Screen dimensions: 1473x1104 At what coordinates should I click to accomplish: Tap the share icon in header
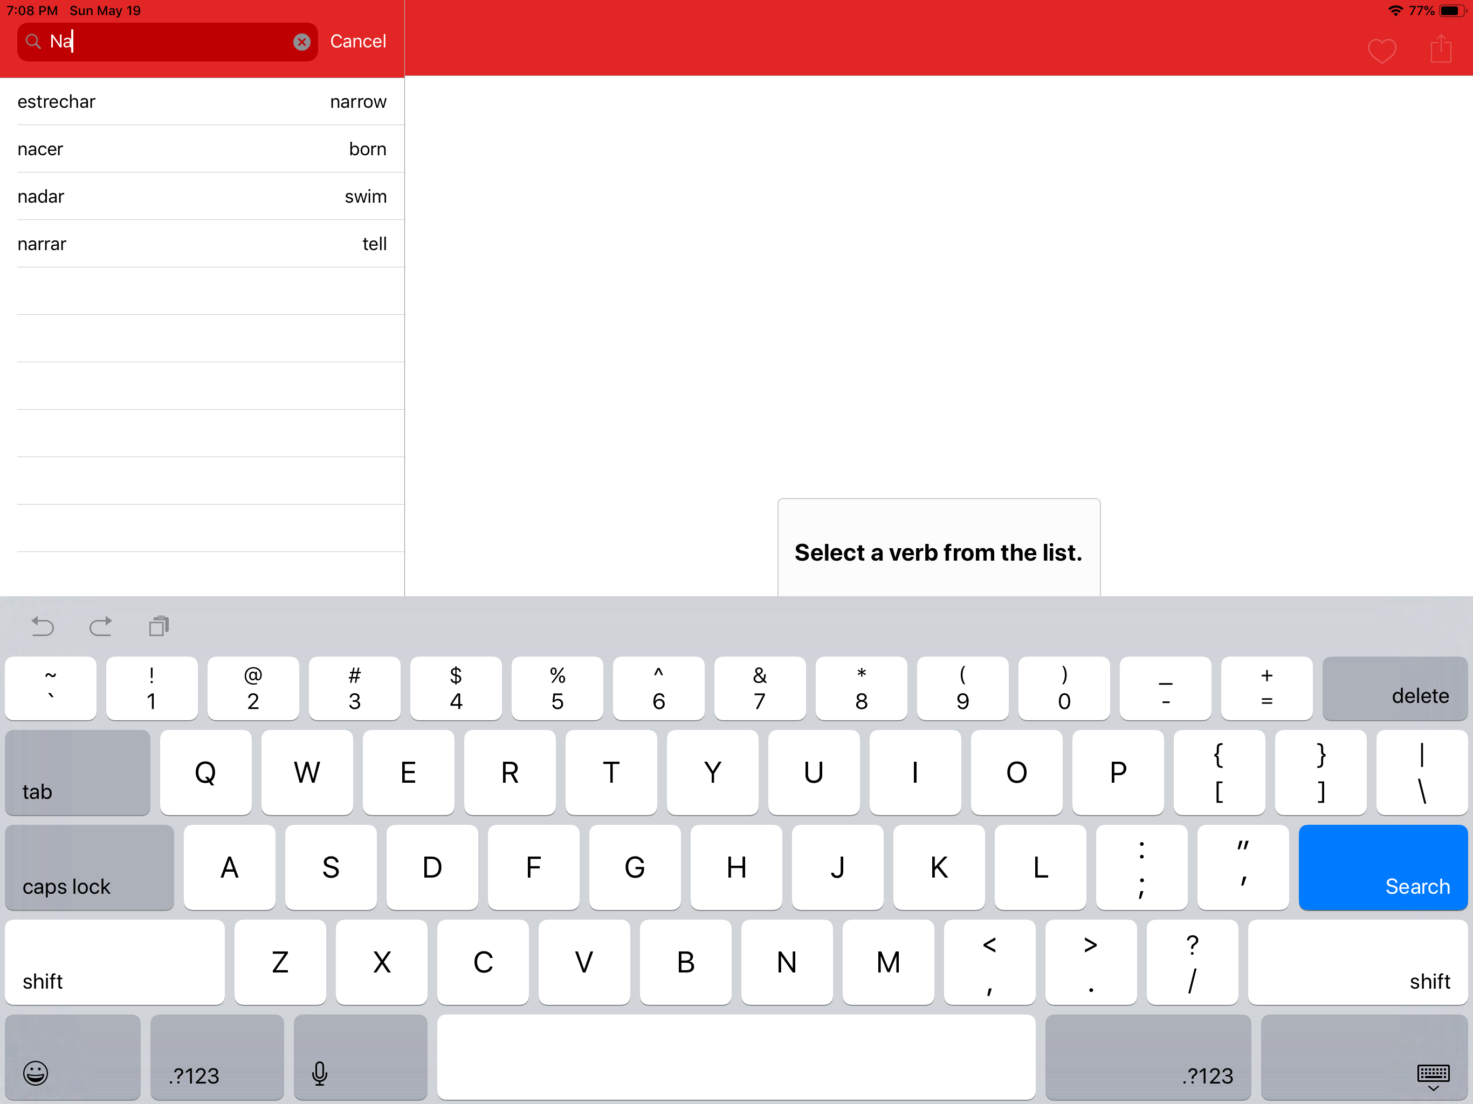[x=1440, y=49]
